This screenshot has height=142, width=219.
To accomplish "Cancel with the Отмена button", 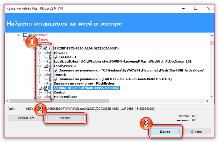I will 196,131.
